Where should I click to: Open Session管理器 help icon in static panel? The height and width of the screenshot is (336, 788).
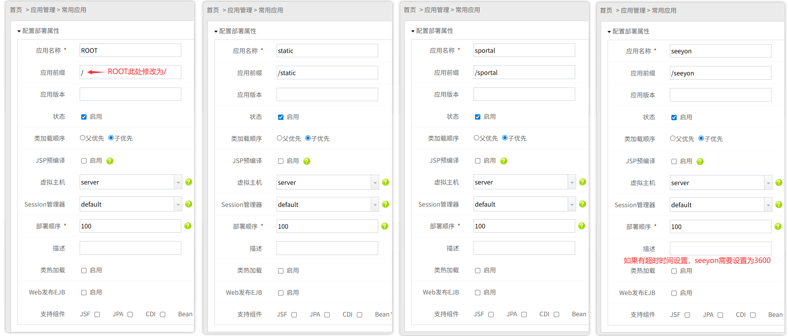[386, 204]
